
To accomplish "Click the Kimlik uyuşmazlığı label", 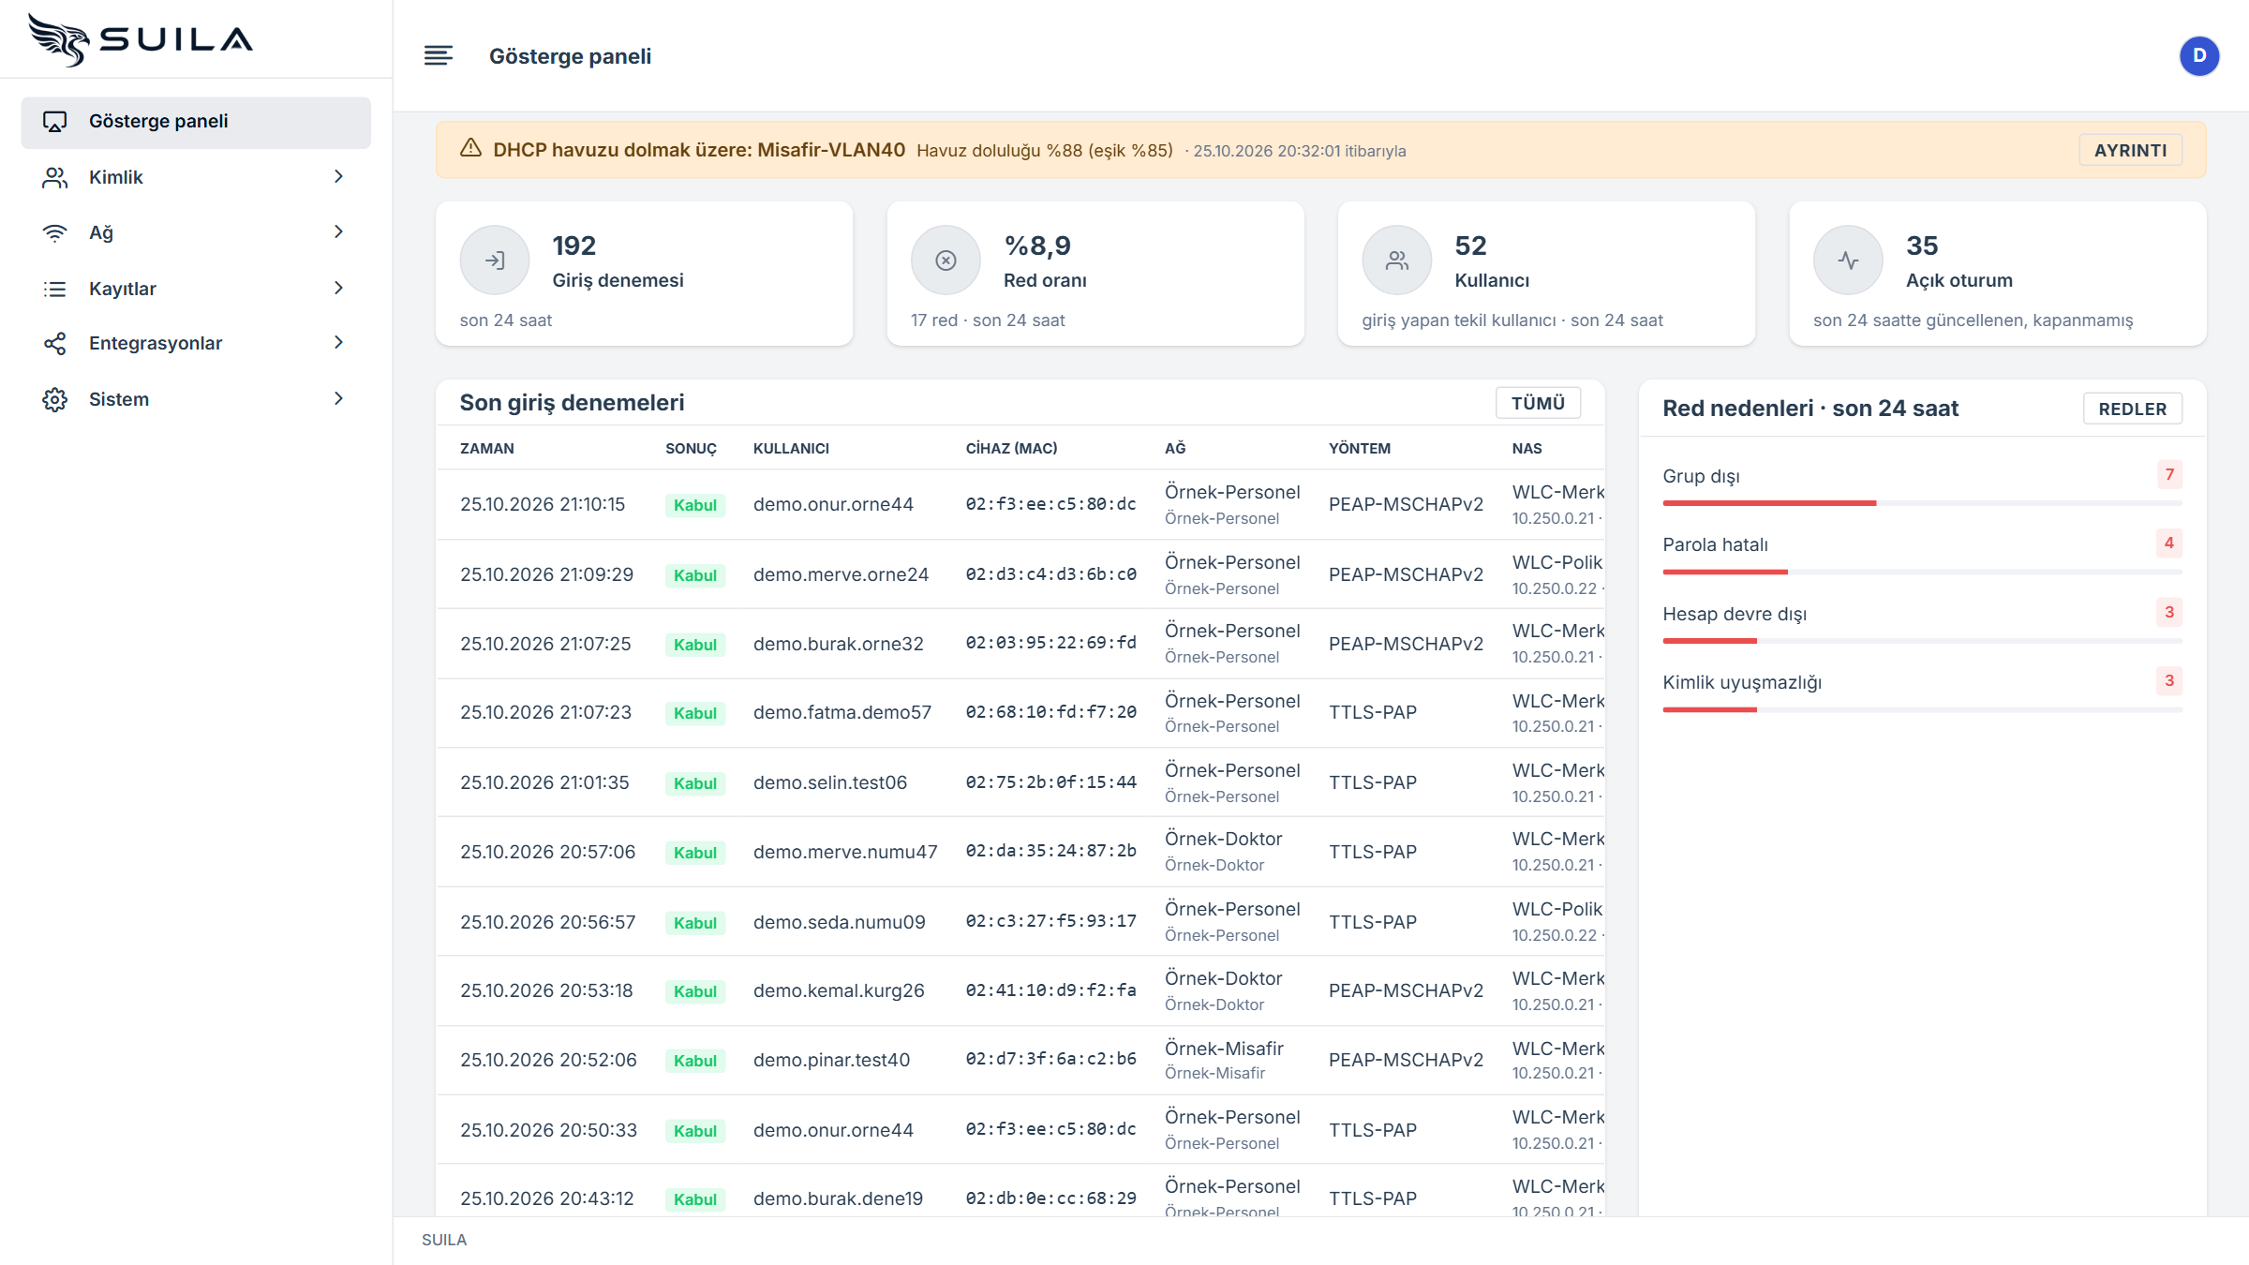I will pyautogui.click(x=1742, y=682).
